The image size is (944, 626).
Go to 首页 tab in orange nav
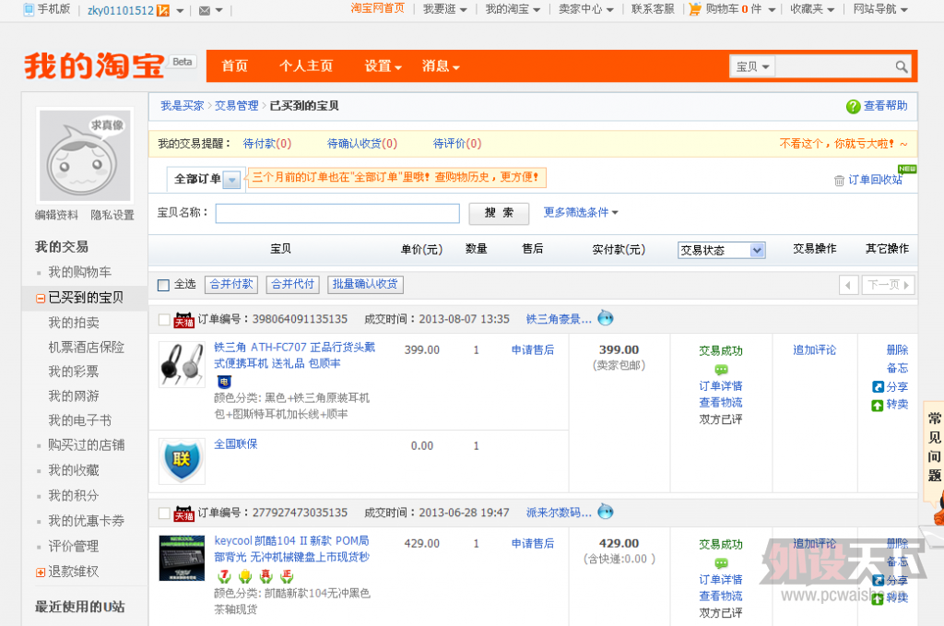tap(235, 66)
